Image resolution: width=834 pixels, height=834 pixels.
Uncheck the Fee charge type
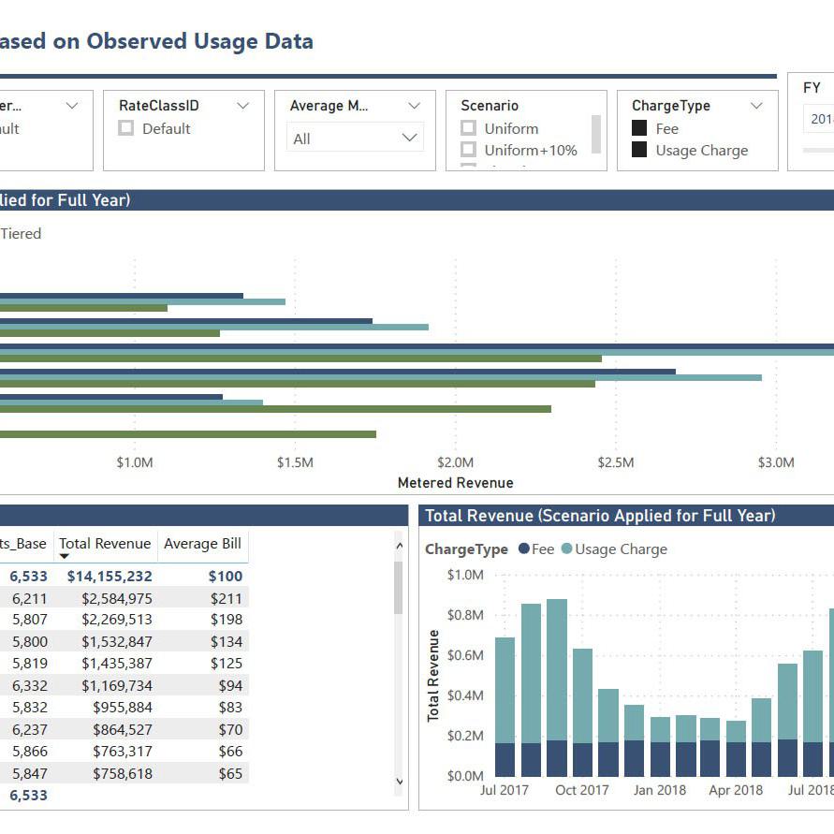639,128
